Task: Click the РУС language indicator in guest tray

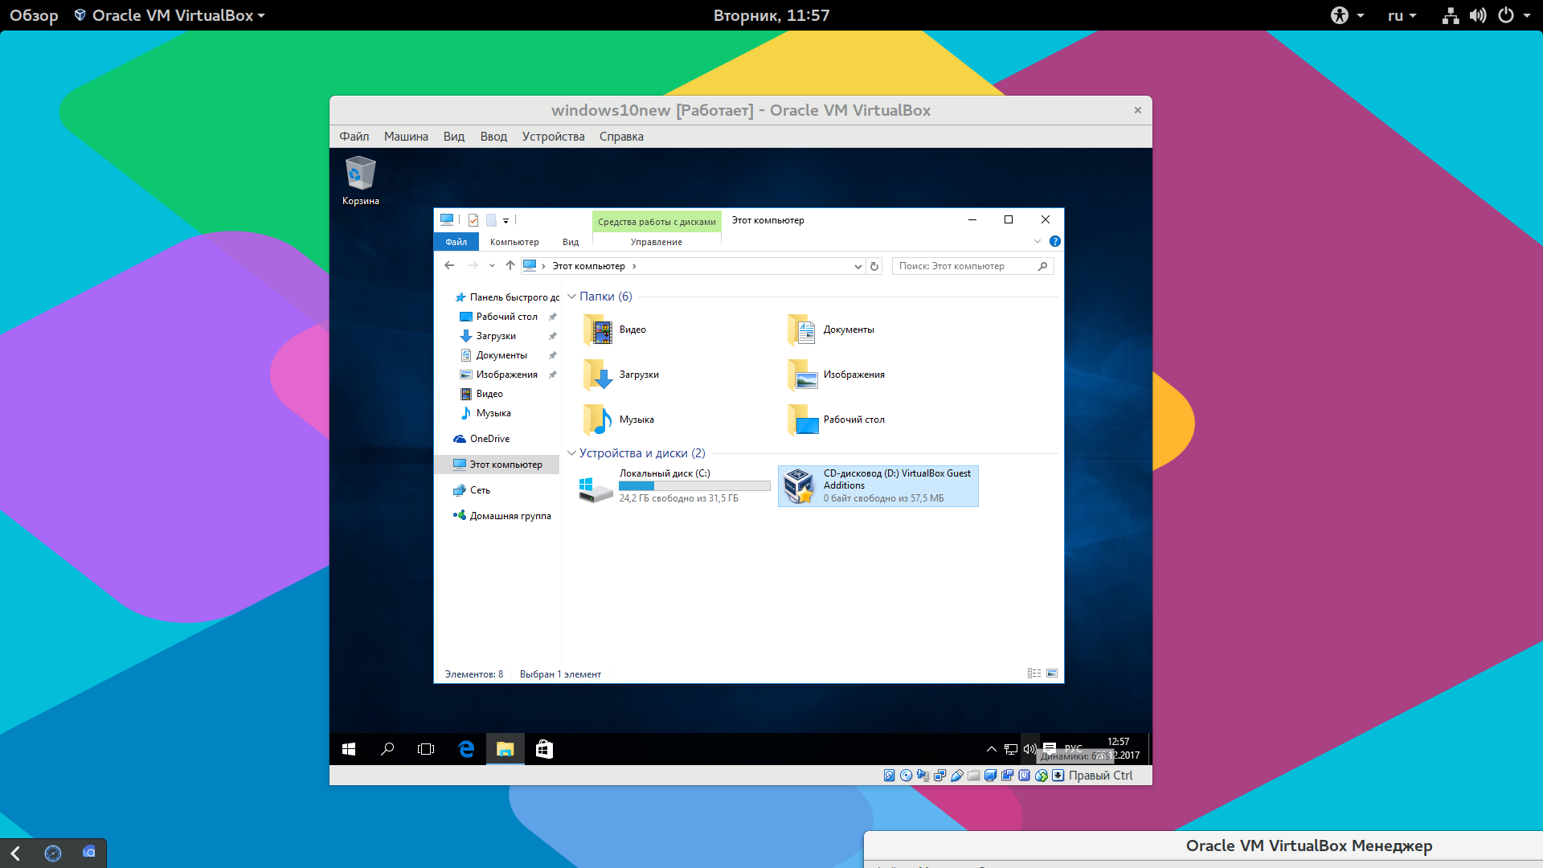Action: (1073, 747)
